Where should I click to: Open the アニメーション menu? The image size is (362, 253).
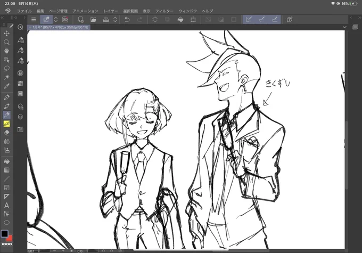85,11
